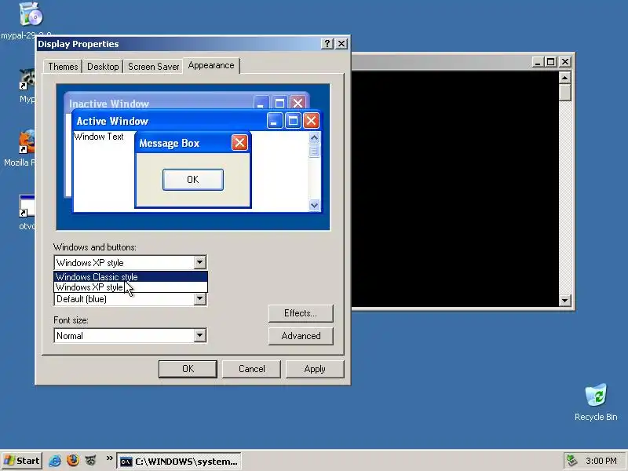This screenshot has height=471, width=628.
Task: Select the Mozilla Firefox desktop shortcut
Action: pyautogui.click(x=27, y=141)
